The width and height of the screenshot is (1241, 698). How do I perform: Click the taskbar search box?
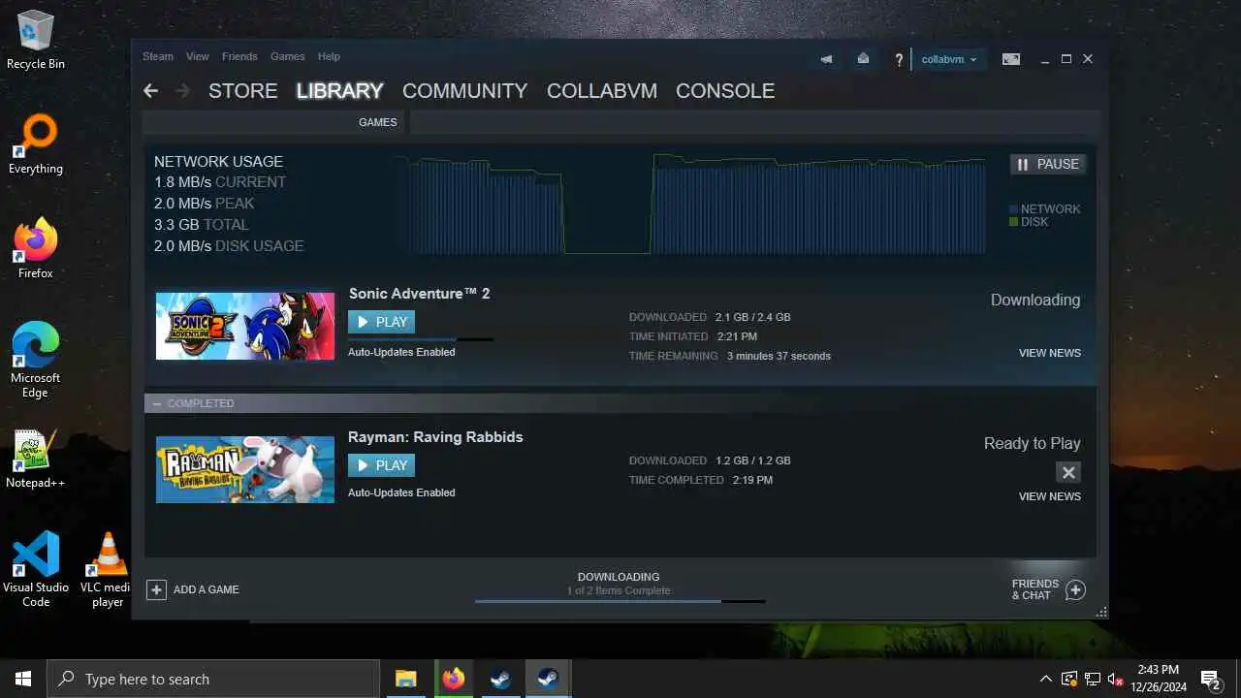(213, 679)
